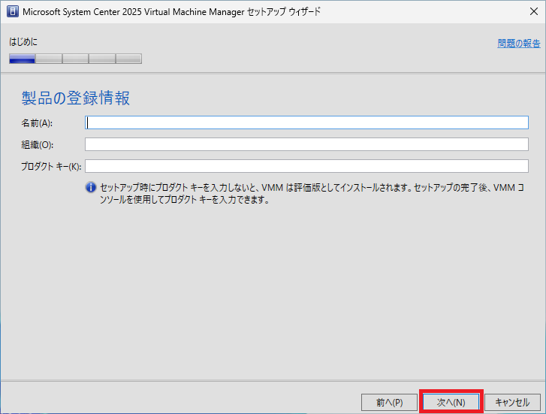This screenshot has width=546, height=414.
Task: Click the 組織(O): label
Action: [38, 144]
